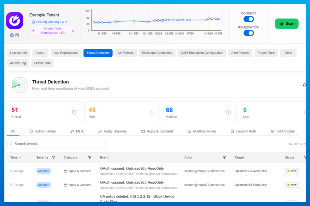Open the Project View tab
This screenshot has height=206, width=310.
pos(266,53)
